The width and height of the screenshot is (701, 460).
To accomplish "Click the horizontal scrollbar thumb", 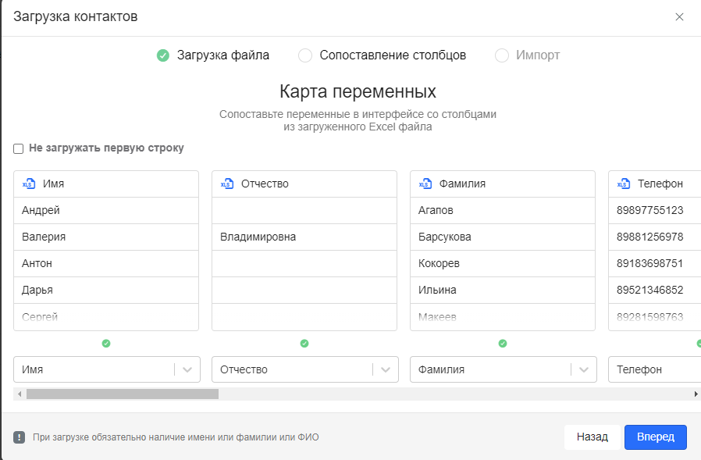I will [x=122, y=394].
